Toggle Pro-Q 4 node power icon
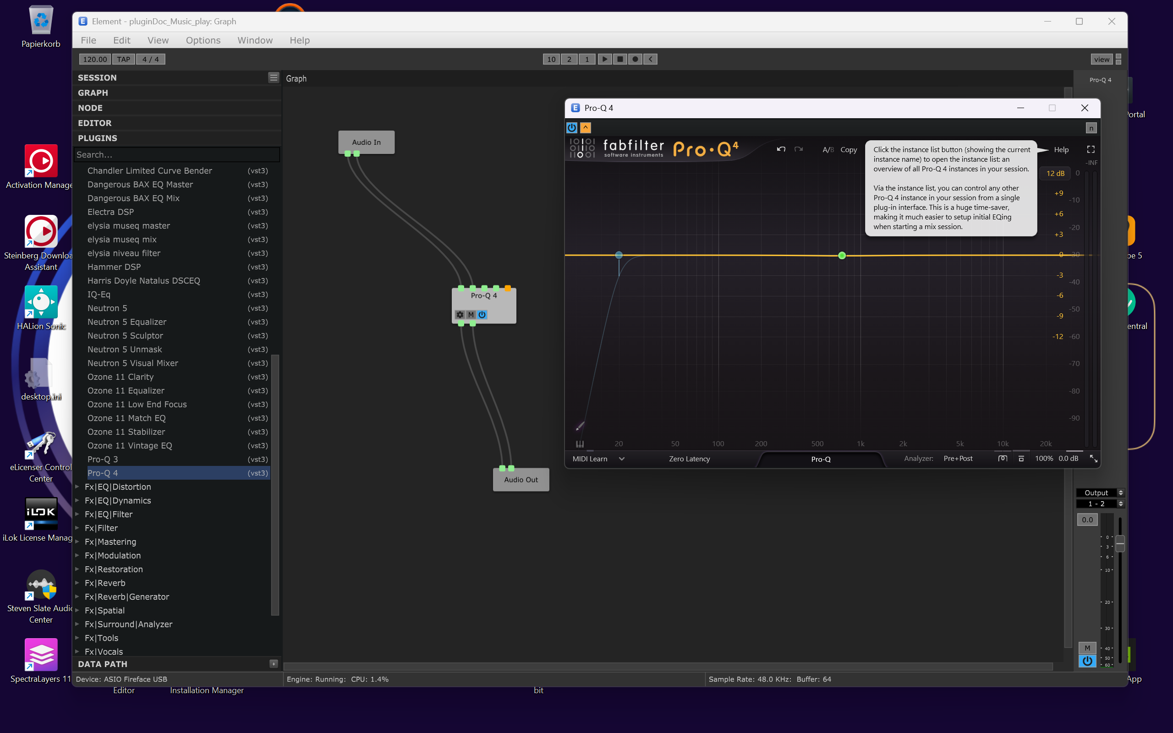This screenshot has height=733, width=1173. [482, 315]
